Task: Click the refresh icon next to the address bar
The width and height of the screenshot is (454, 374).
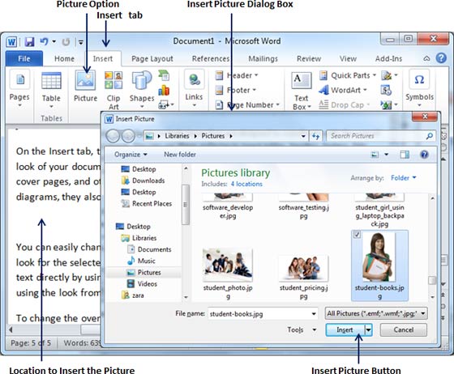Action: click(315, 136)
